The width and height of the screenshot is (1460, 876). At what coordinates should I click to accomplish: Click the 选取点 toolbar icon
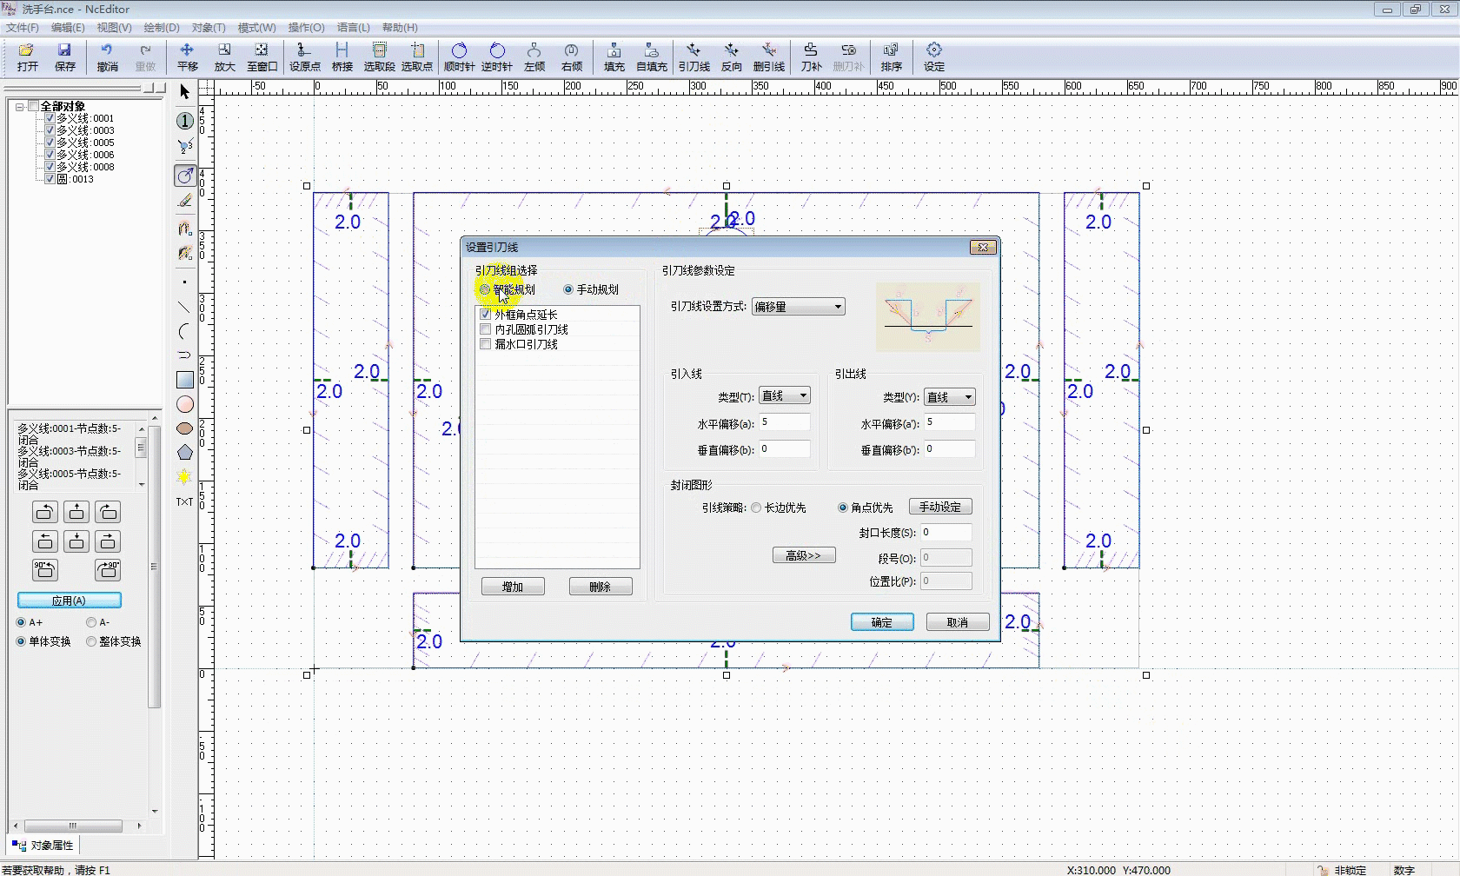[x=416, y=57]
